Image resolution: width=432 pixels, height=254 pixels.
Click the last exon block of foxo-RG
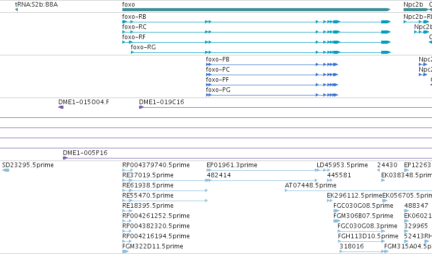point(386,52)
